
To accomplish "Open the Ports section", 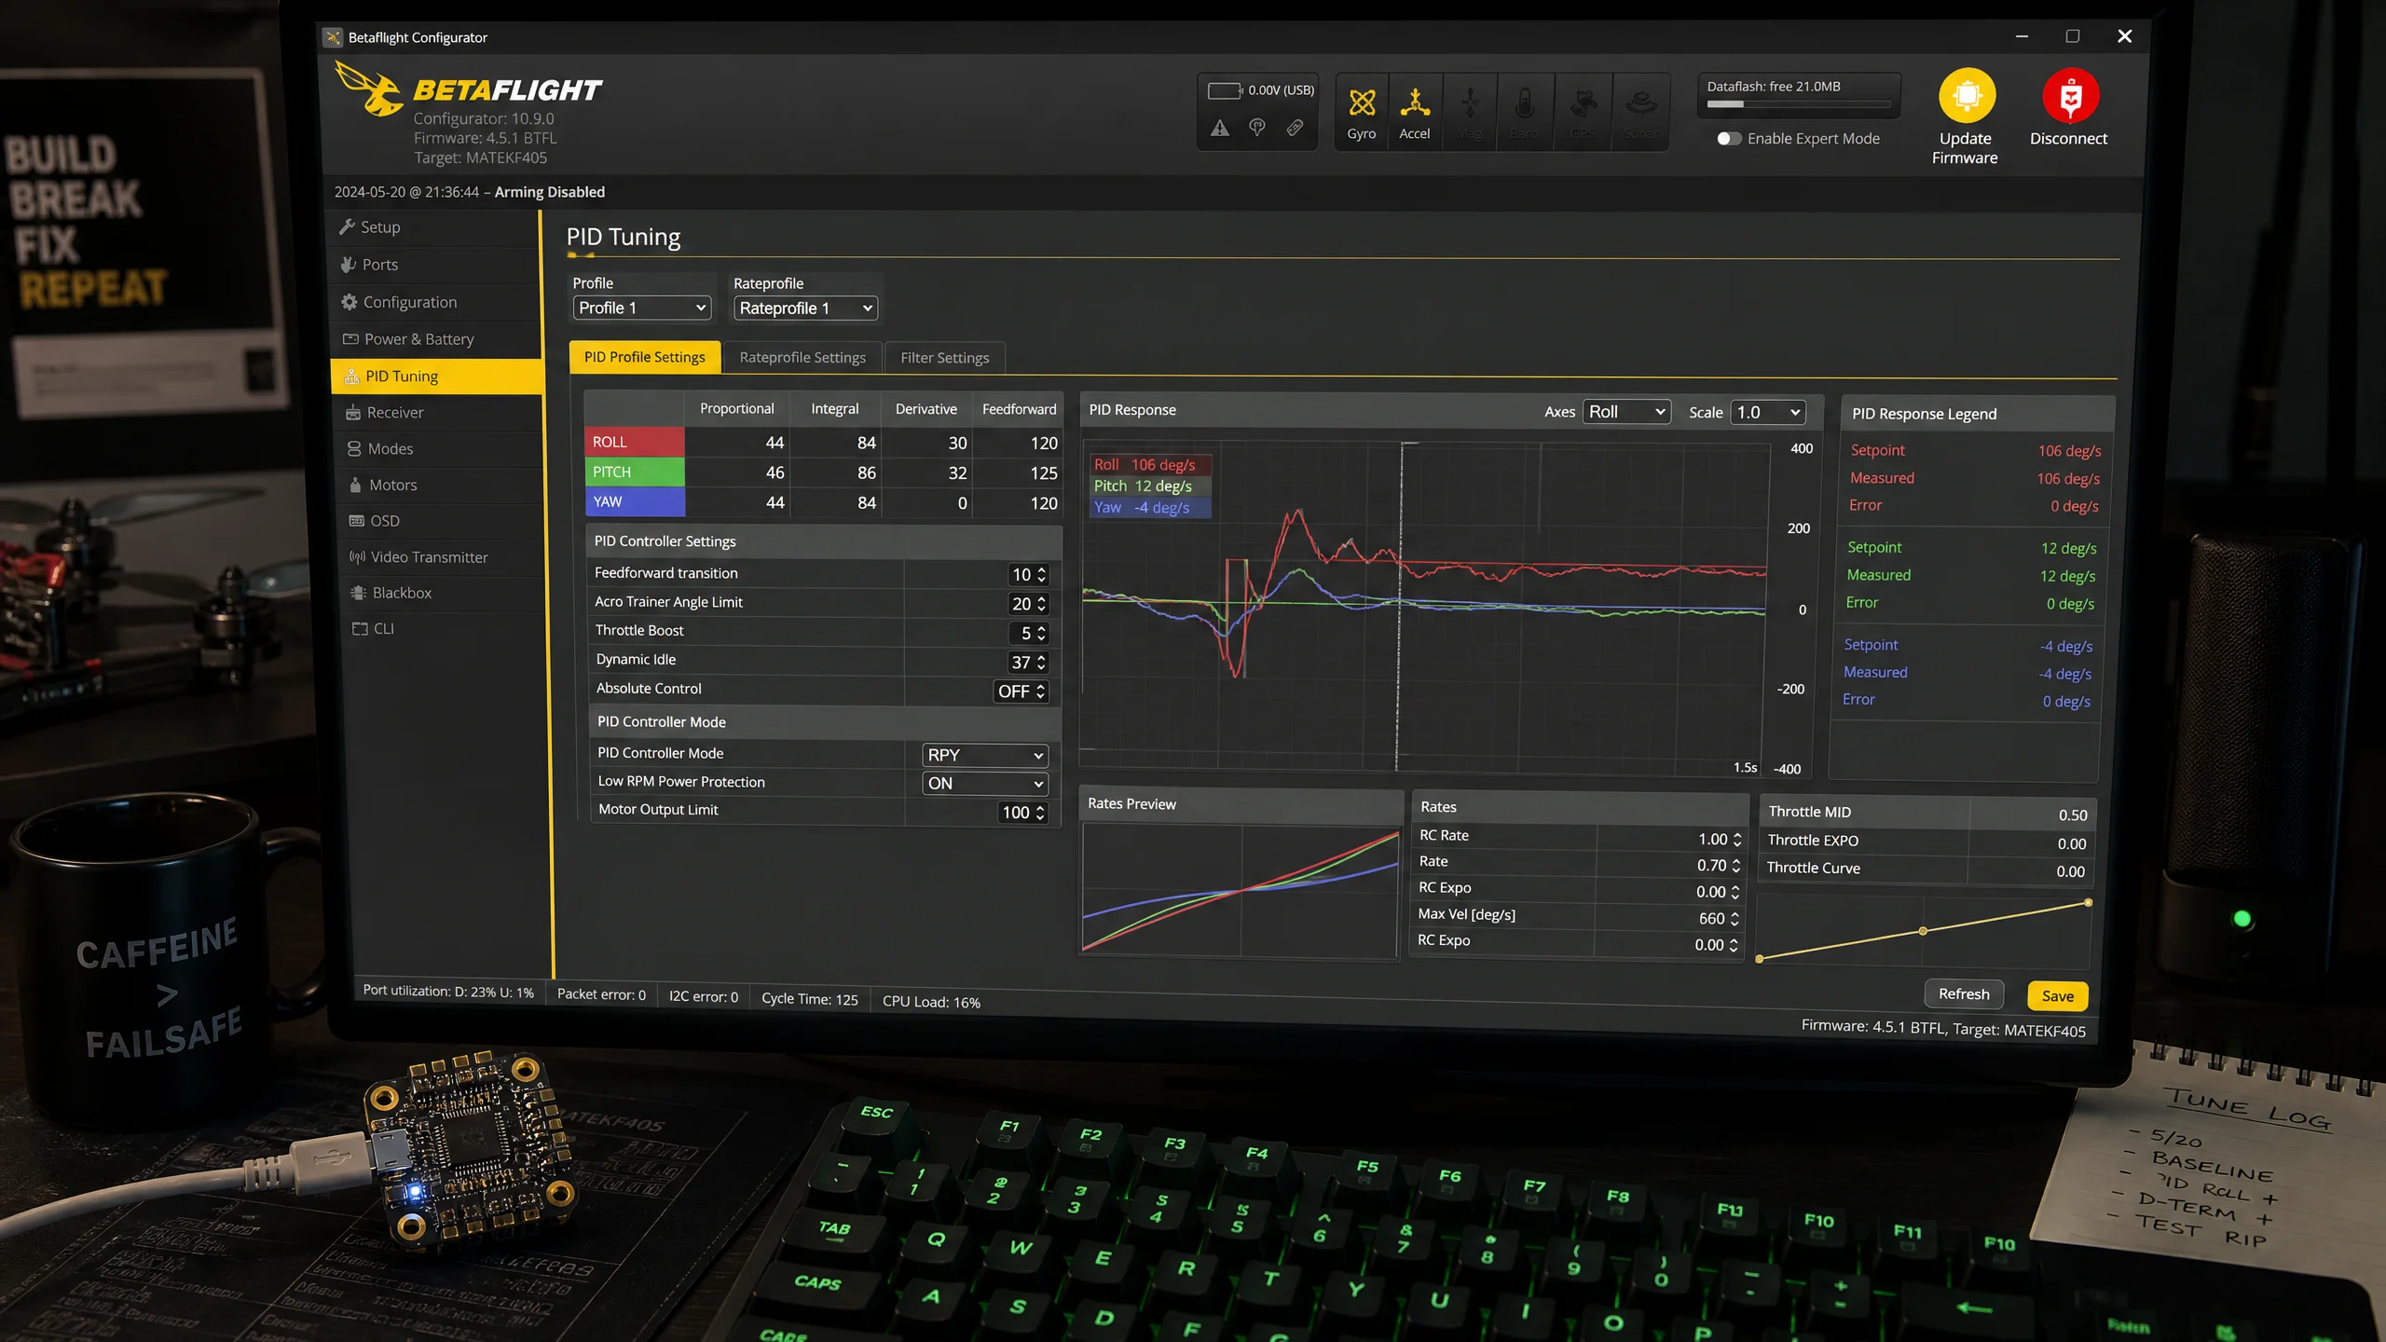I will tap(436, 265).
